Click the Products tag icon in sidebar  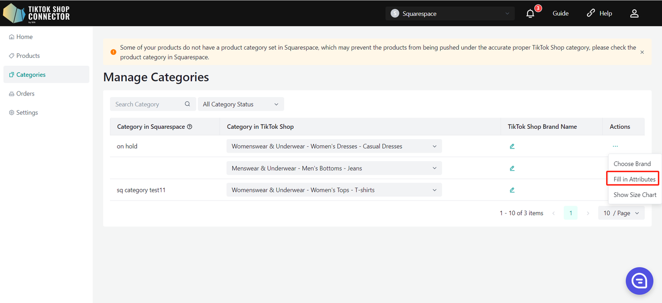click(x=12, y=56)
